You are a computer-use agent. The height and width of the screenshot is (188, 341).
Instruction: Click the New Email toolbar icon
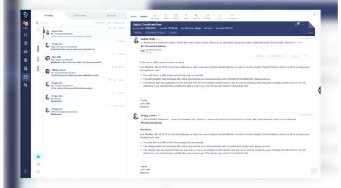[x=155, y=17]
